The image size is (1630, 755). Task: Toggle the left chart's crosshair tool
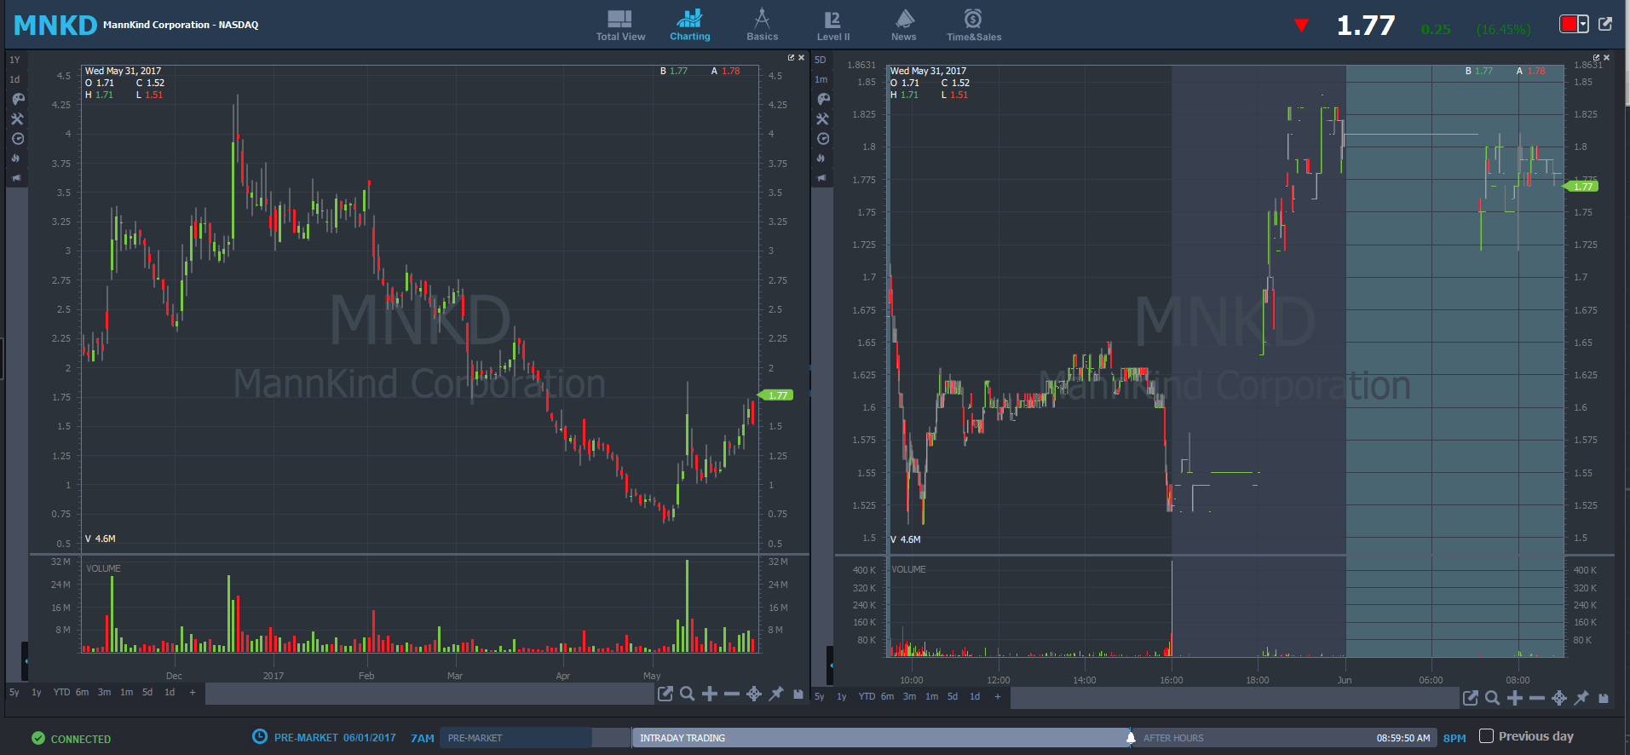[754, 694]
